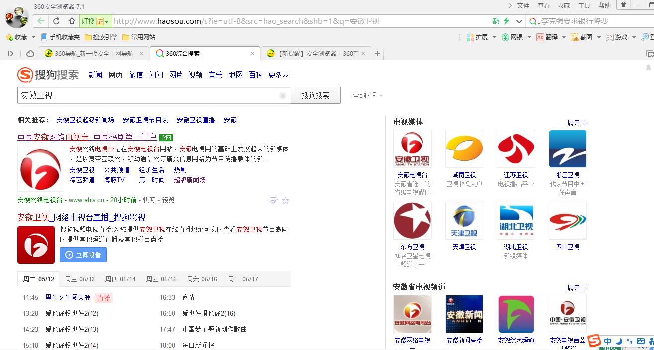Open the 截图 dropdown arrow
Image resolution: width=654 pixels, height=350 pixels.
(x=599, y=37)
